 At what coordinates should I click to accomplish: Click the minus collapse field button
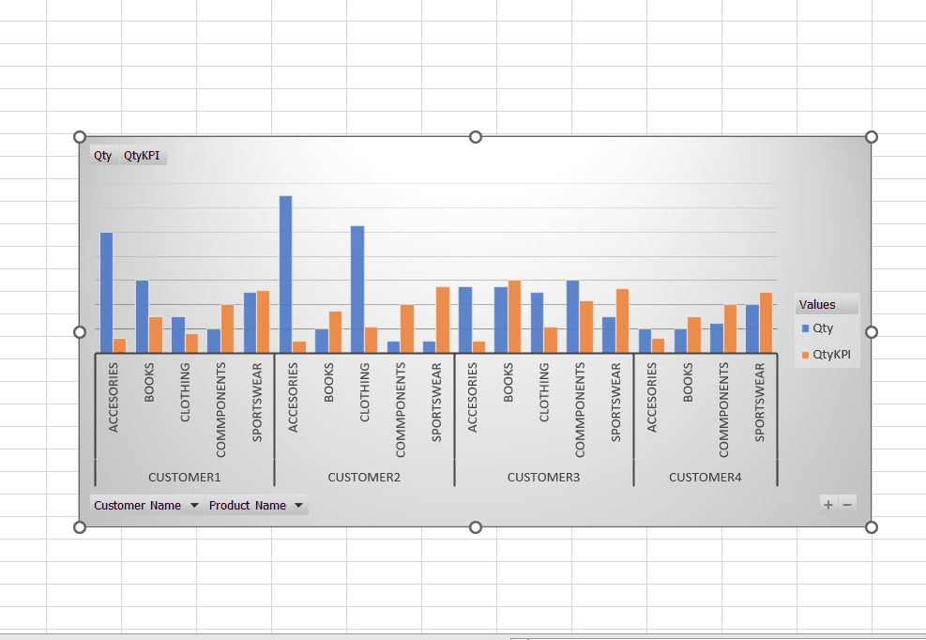tap(847, 504)
